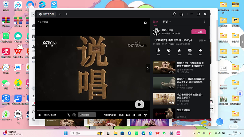Open the Recycle Bin desktop icon
The image size is (244, 137).
click(x=6, y=6)
